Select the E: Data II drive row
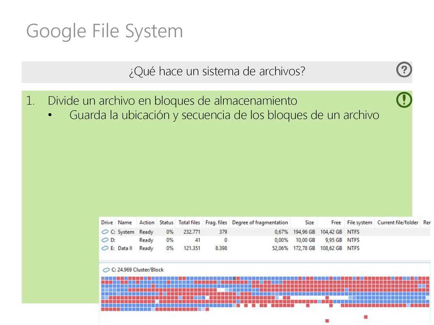Image resolution: width=434 pixels, height=325 pixels. coord(264,248)
